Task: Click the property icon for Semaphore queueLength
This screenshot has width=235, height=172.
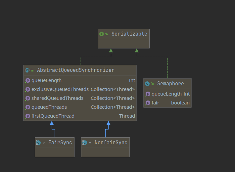Action: pos(148,94)
